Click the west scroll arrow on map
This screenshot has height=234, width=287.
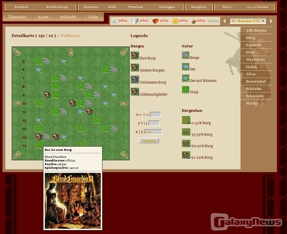tap(17, 103)
